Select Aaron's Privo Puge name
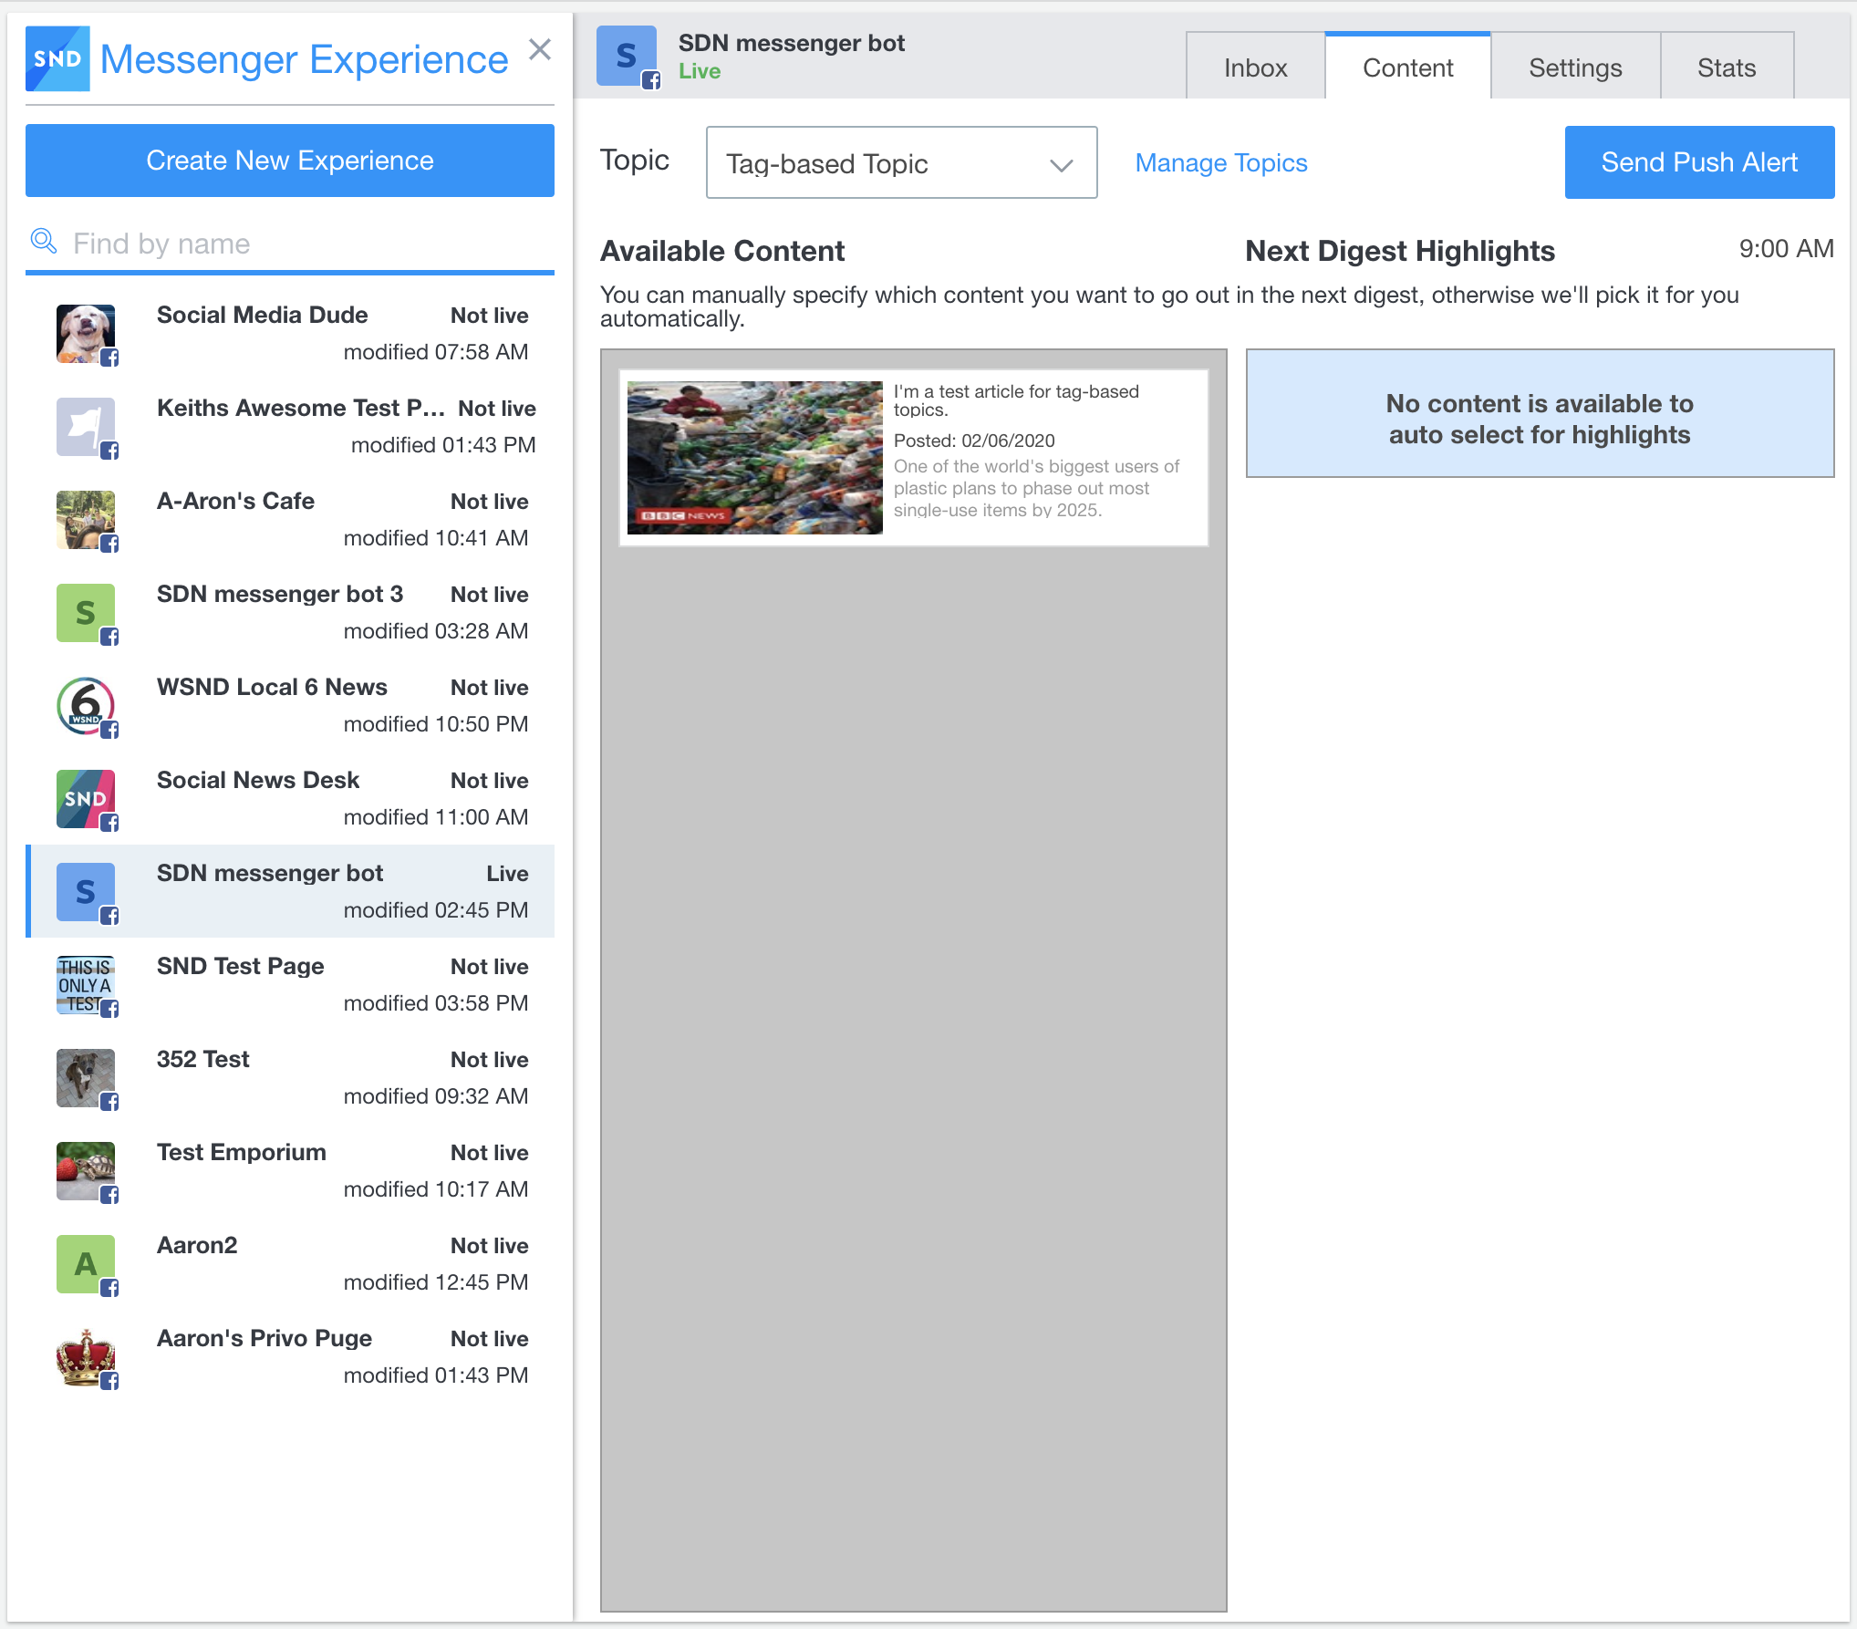 (265, 1338)
